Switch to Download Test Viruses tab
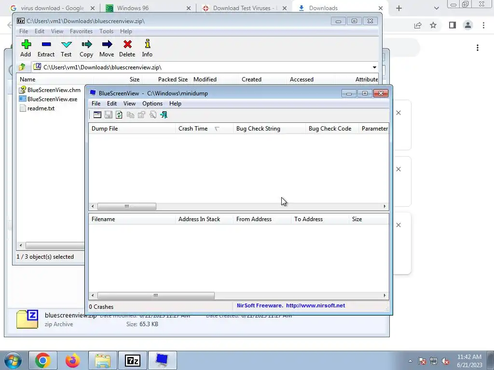The height and width of the screenshot is (370, 494). [x=244, y=8]
